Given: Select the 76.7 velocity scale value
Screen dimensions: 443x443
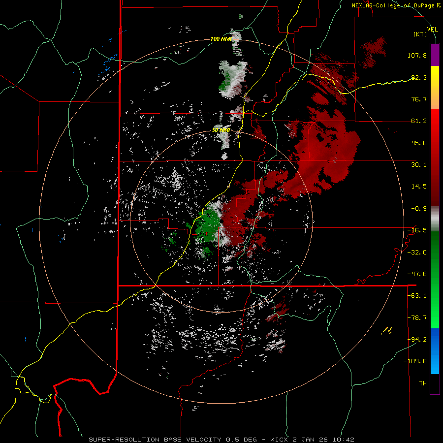Looking at the screenshot, I should pos(419,99).
